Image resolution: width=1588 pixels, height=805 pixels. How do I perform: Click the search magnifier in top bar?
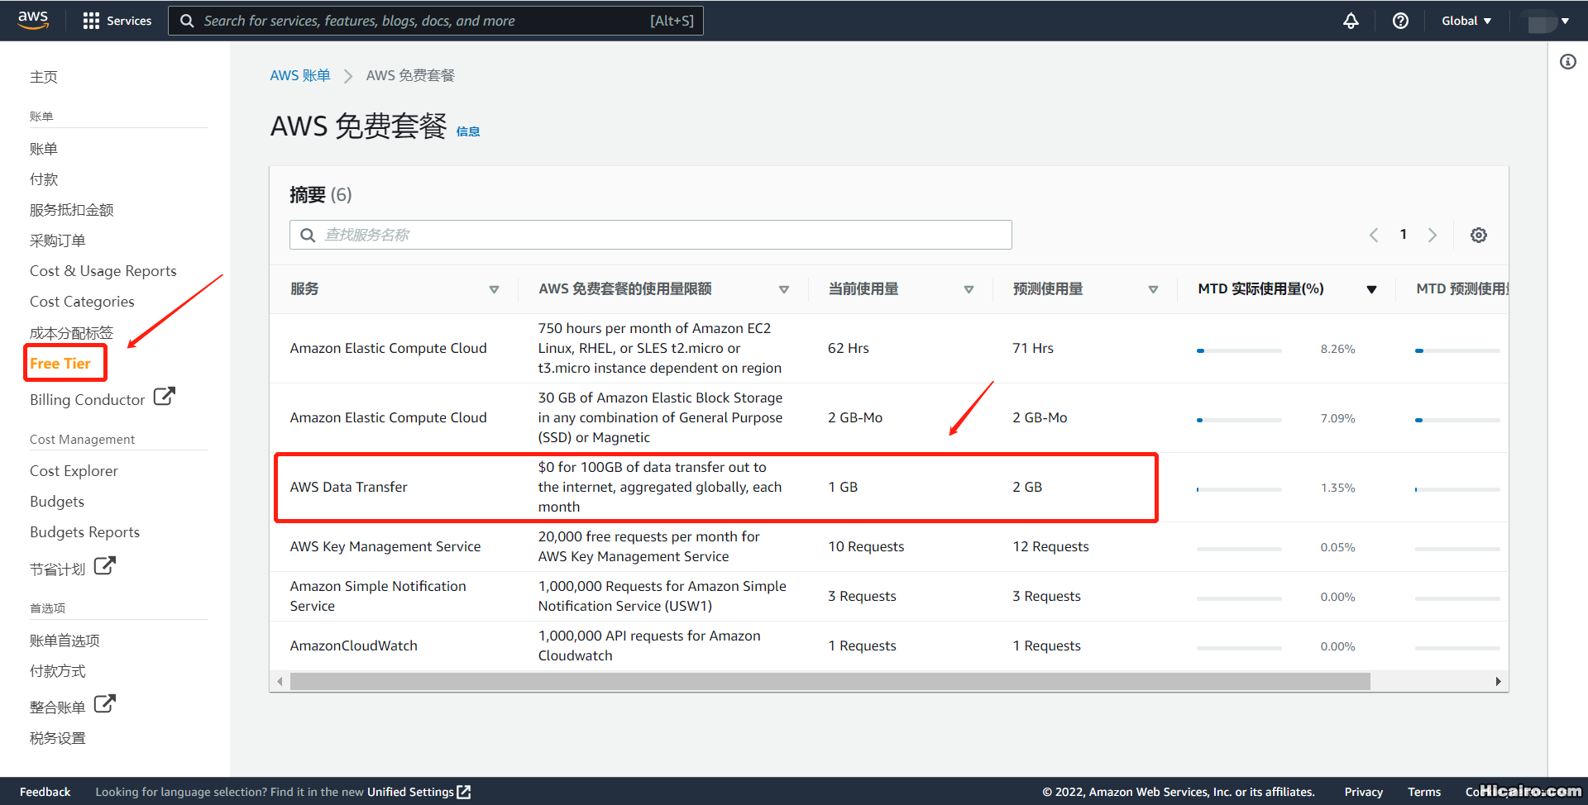pyautogui.click(x=188, y=21)
